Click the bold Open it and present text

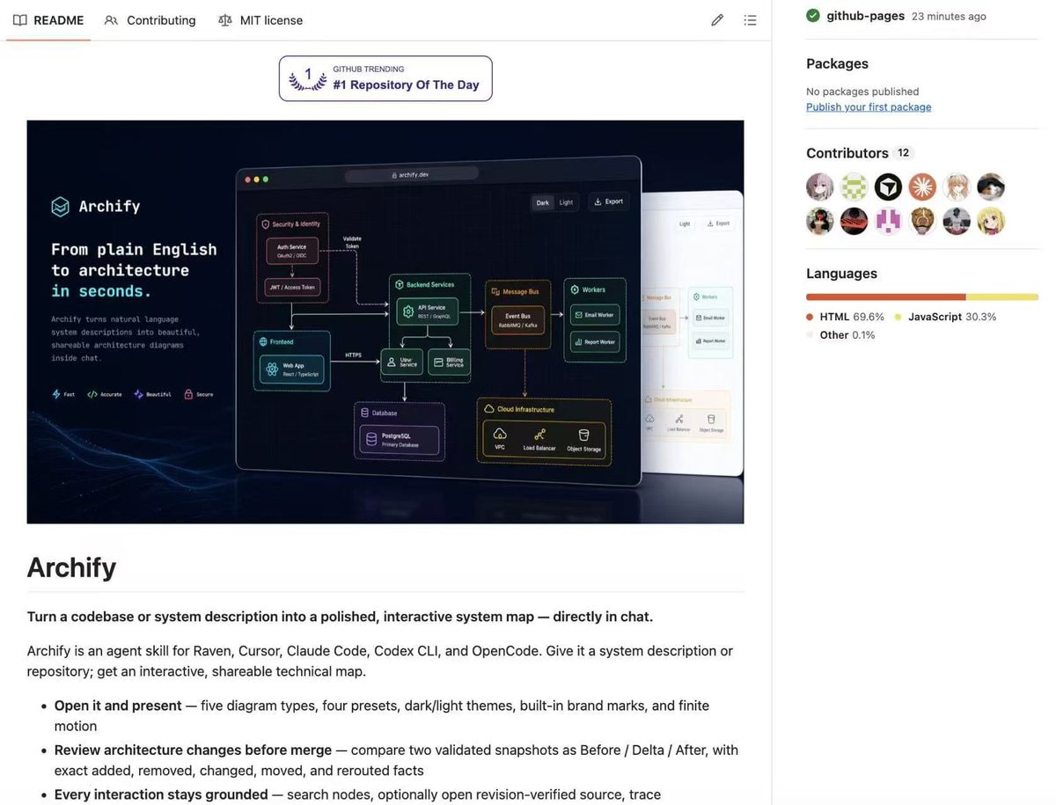coord(118,706)
